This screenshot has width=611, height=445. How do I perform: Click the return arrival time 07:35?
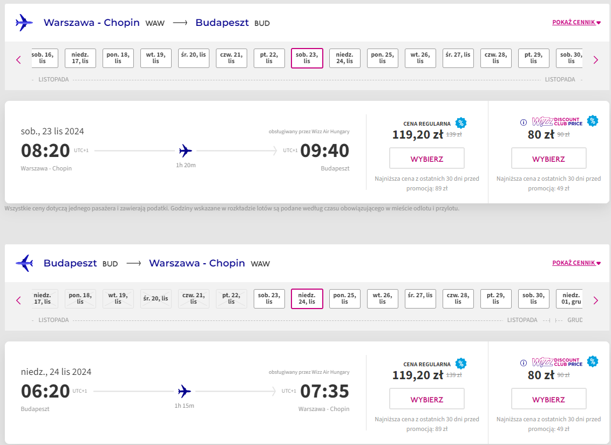[324, 391]
